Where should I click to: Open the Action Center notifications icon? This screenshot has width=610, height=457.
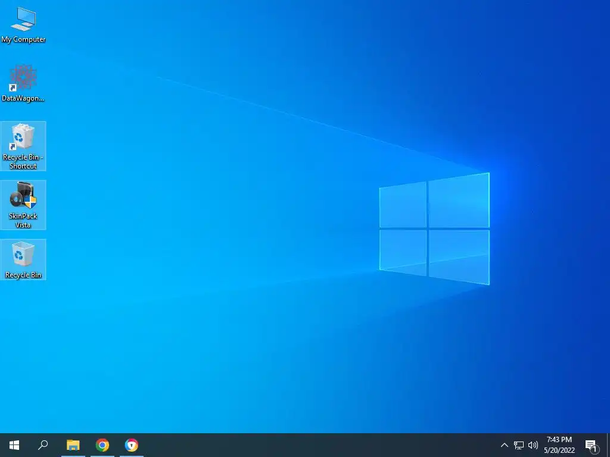592,445
